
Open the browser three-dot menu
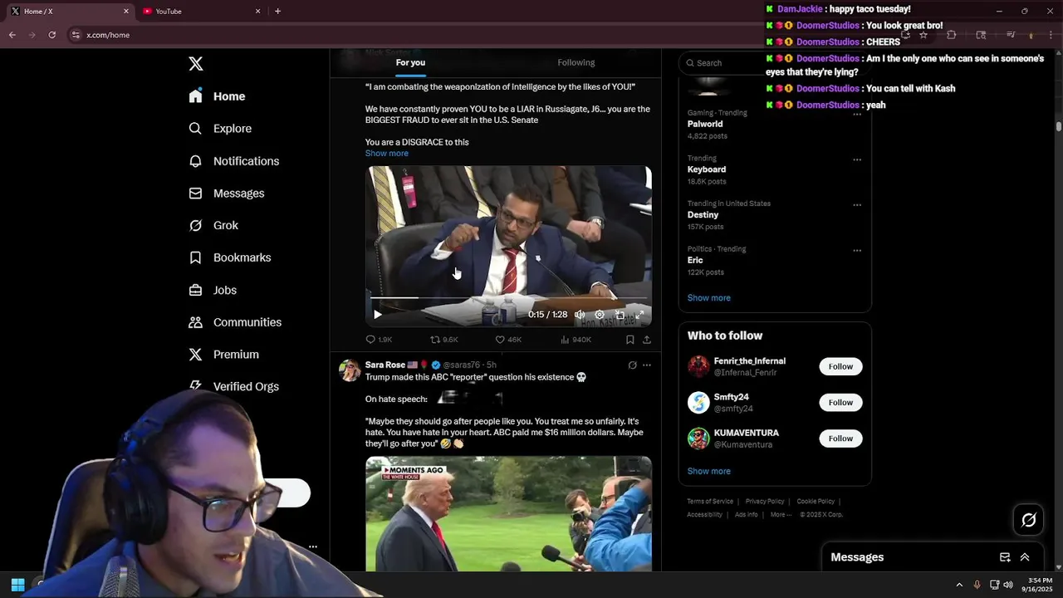1051,35
